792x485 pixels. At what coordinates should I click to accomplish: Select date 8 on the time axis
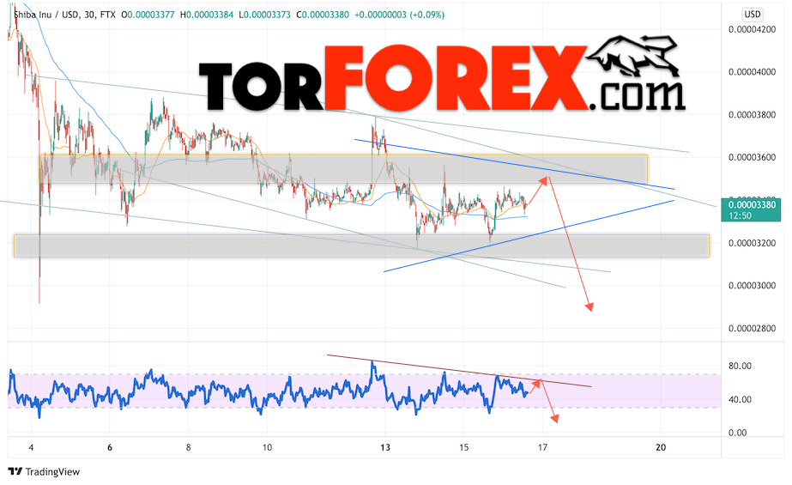click(189, 447)
